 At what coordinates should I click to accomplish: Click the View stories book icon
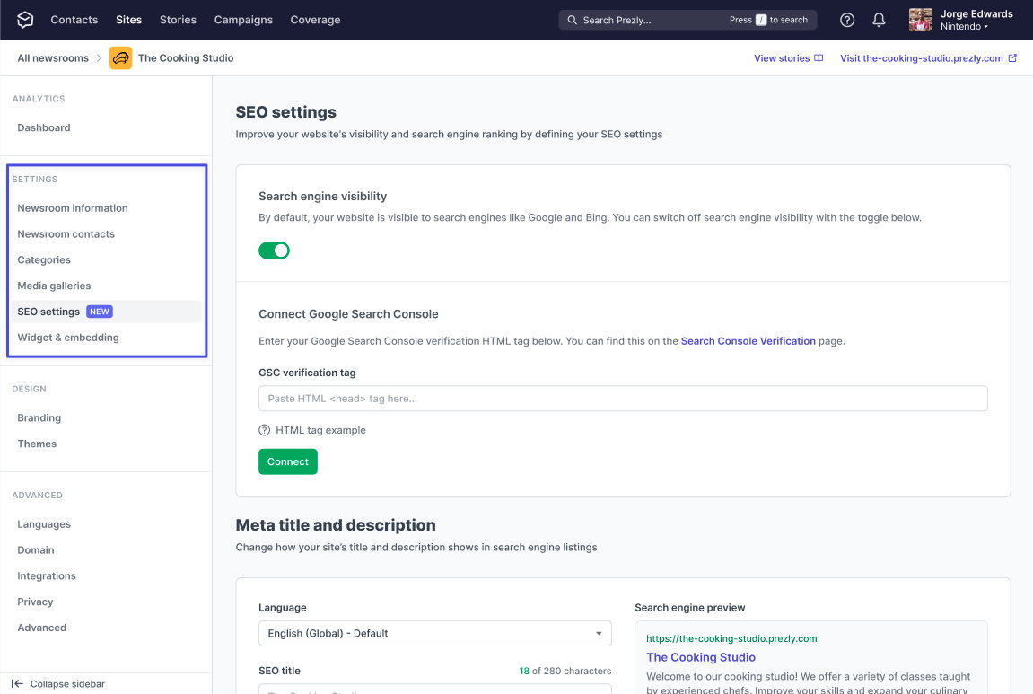[x=819, y=58]
